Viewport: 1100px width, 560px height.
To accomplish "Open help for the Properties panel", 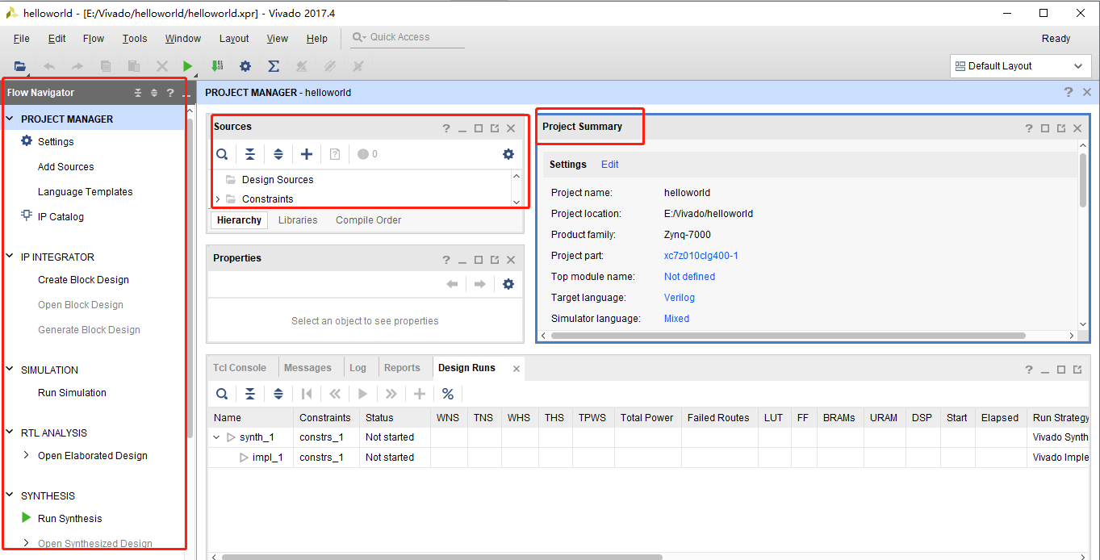I will [446, 260].
